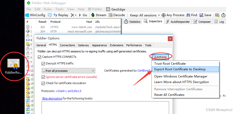Open the Fiddler book menu item
The image size is (236, 114).
pos(95,9)
